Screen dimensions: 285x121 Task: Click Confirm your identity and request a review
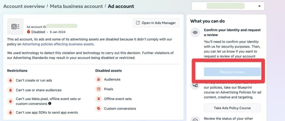tap(232, 32)
